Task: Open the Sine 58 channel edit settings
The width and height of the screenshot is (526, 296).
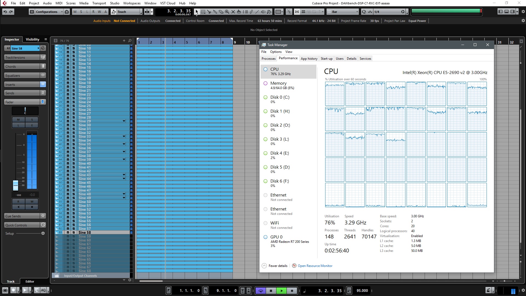Action: click(43, 48)
